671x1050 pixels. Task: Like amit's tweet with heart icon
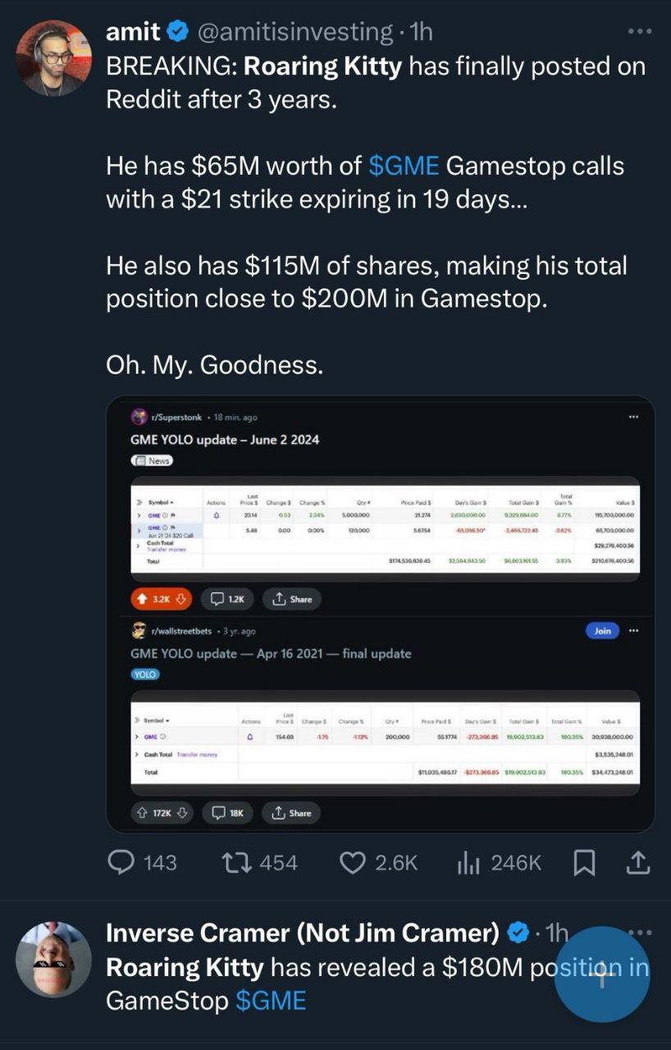click(x=353, y=863)
